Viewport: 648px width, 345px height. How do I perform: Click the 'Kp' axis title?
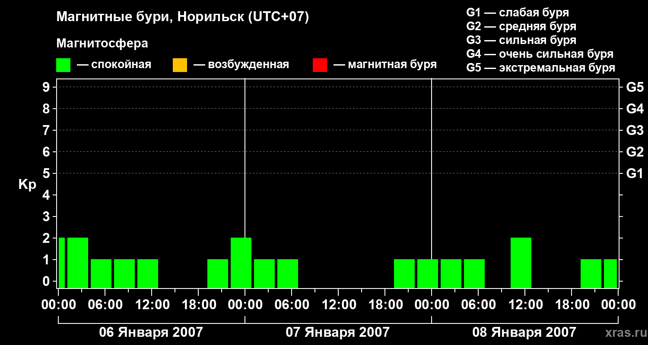point(27,185)
